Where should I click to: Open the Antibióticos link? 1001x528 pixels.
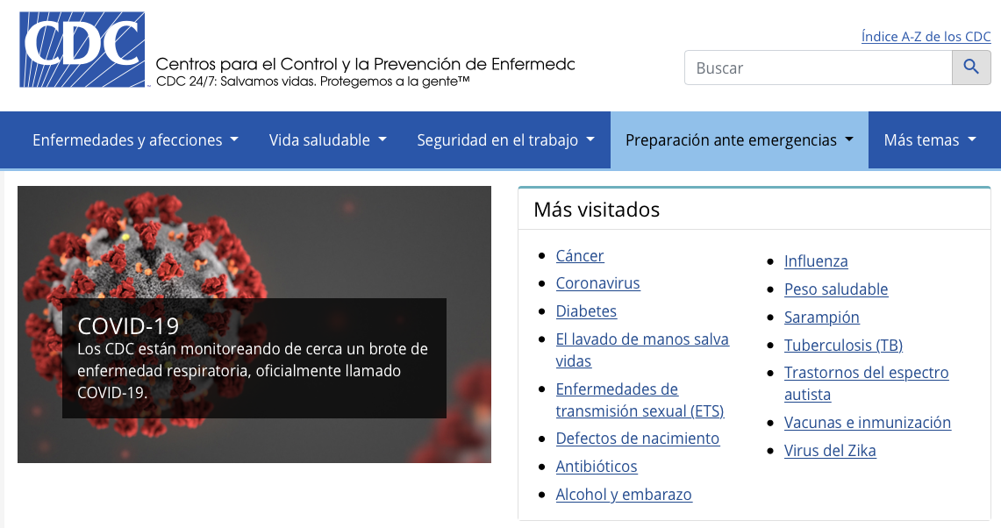[x=597, y=466]
